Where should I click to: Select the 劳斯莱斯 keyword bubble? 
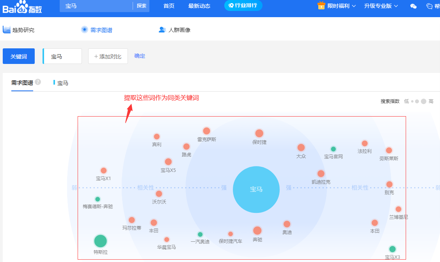point(389,150)
